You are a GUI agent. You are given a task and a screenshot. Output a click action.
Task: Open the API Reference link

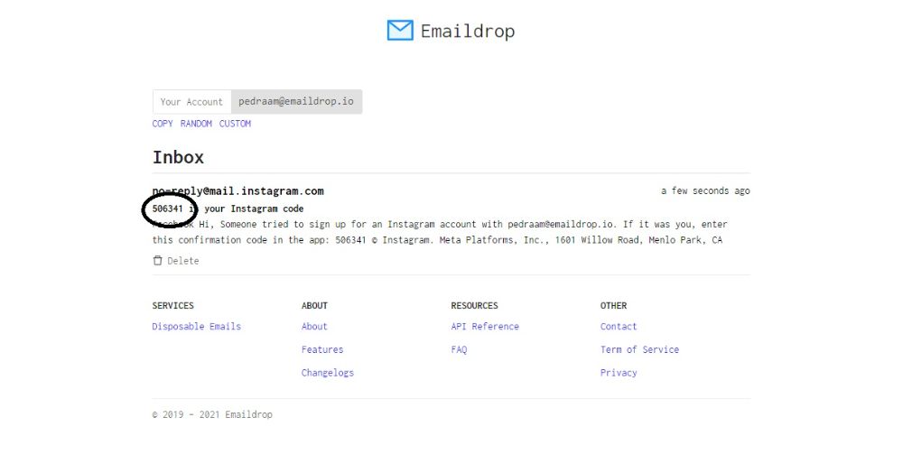[x=485, y=326]
